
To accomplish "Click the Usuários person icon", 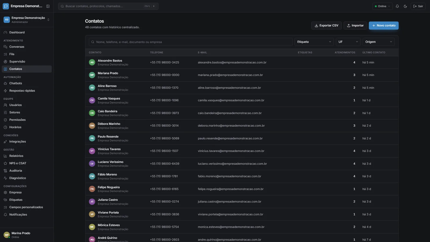I will click(5, 105).
